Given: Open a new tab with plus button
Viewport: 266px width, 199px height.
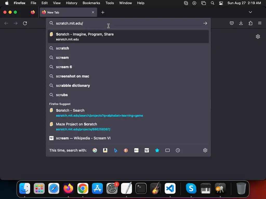Looking at the screenshot, I should click(103, 12).
